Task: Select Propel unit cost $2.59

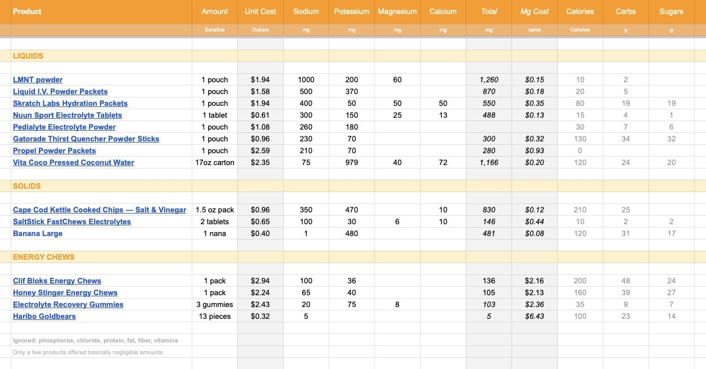Action: click(261, 150)
